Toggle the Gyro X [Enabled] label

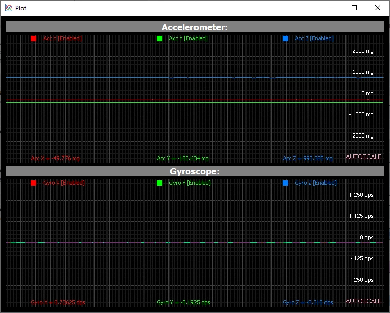64,183
